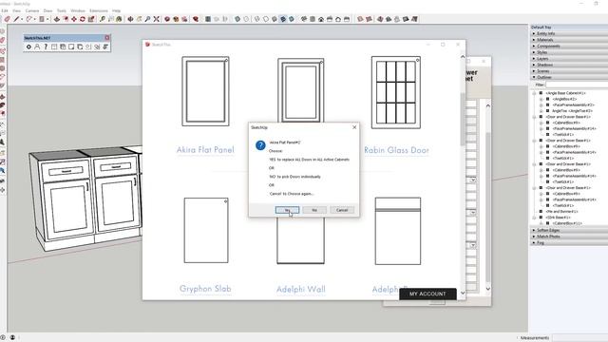The height and width of the screenshot is (342, 608).
Task: Click first icon in SketchThis.NET toolbar
Action: coord(28,47)
